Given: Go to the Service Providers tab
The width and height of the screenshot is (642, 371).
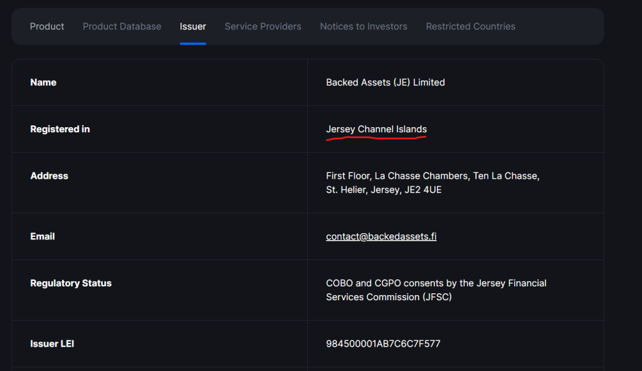Looking at the screenshot, I should click(x=263, y=26).
